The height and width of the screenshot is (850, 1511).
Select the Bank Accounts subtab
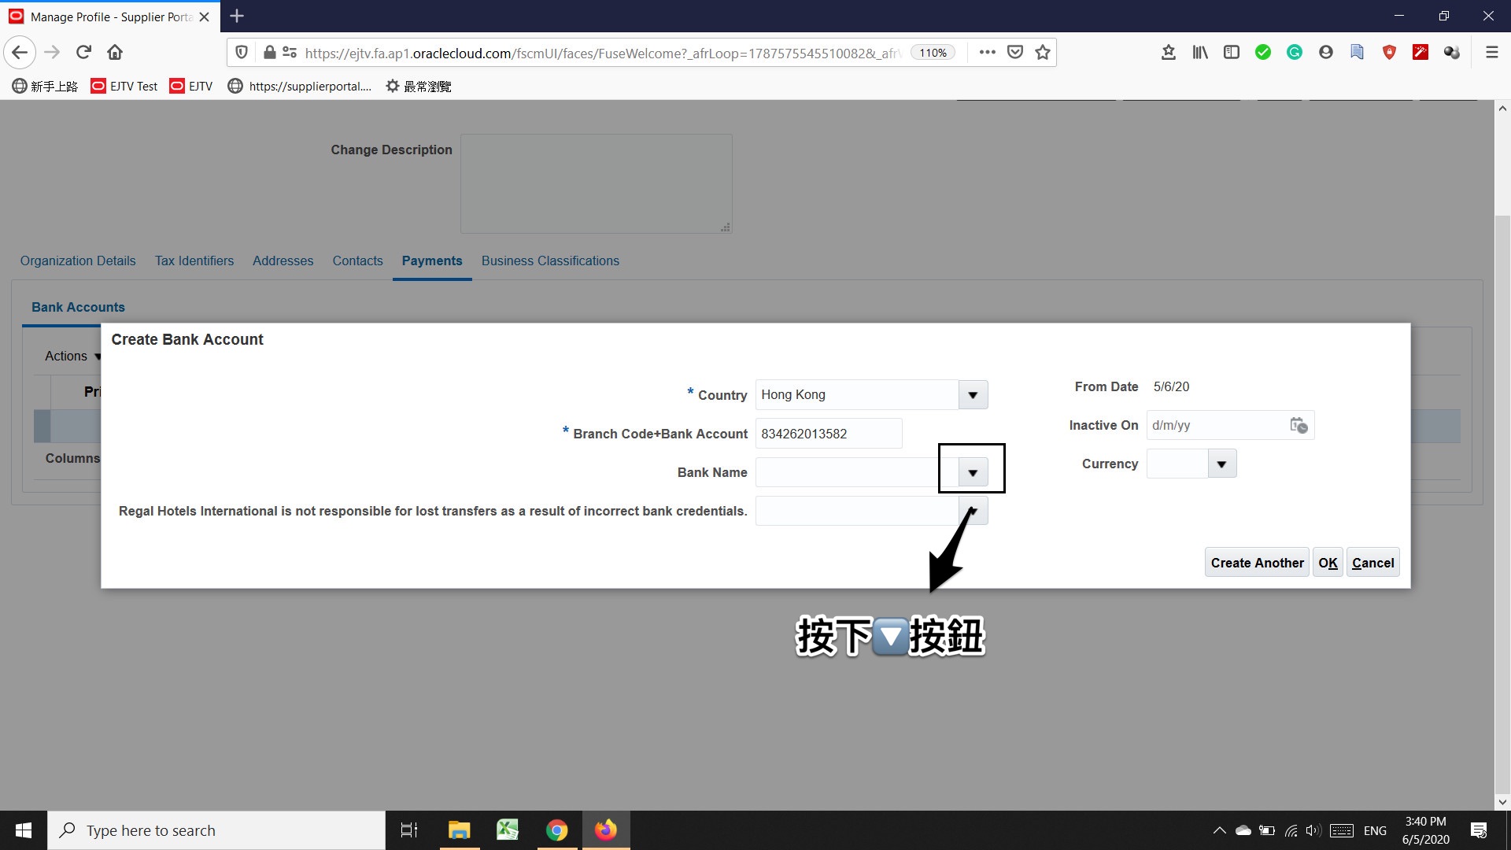pos(78,308)
